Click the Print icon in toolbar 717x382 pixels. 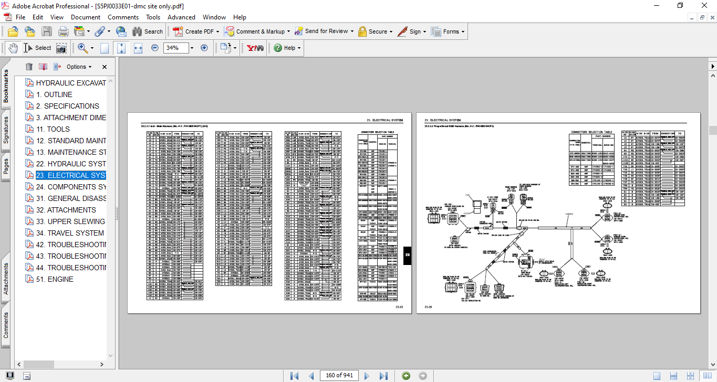click(64, 31)
